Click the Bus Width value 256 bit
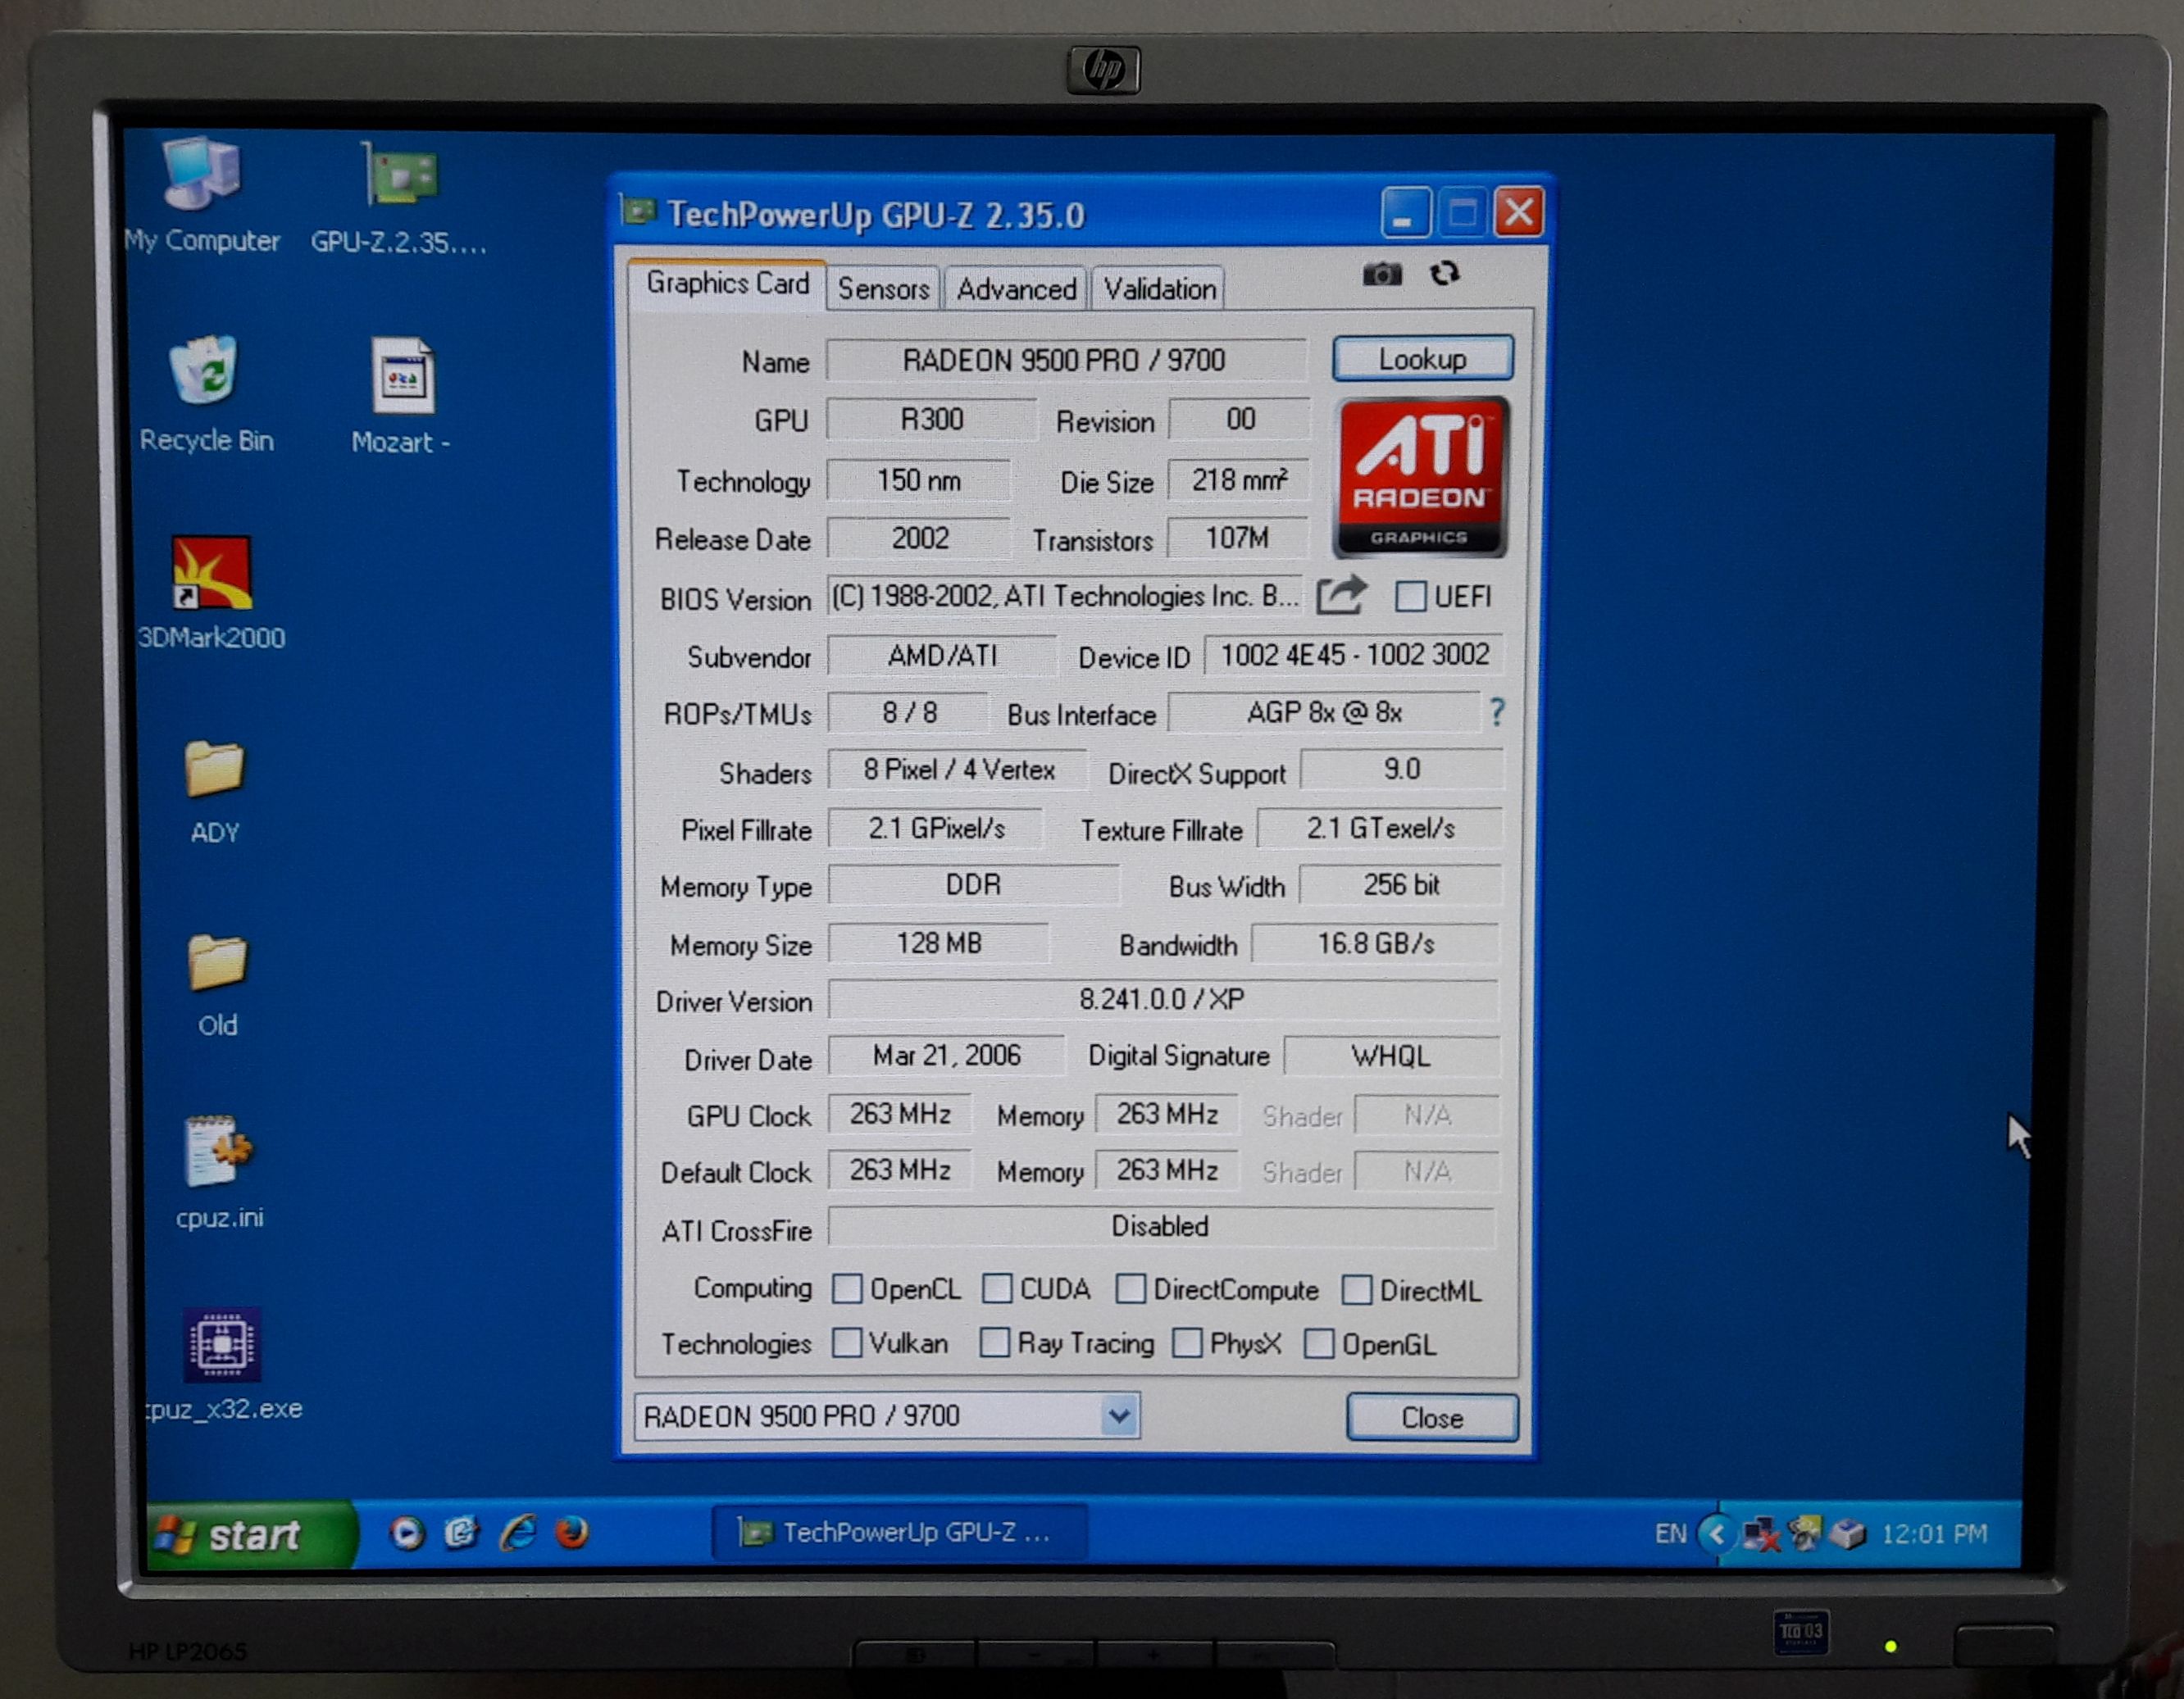This screenshot has width=2184, height=1699. pyautogui.click(x=1400, y=885)
